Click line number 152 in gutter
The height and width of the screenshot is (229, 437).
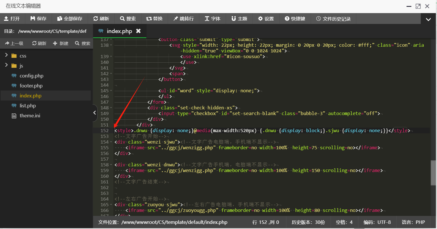pyautogui.click(x=104, y=130)
